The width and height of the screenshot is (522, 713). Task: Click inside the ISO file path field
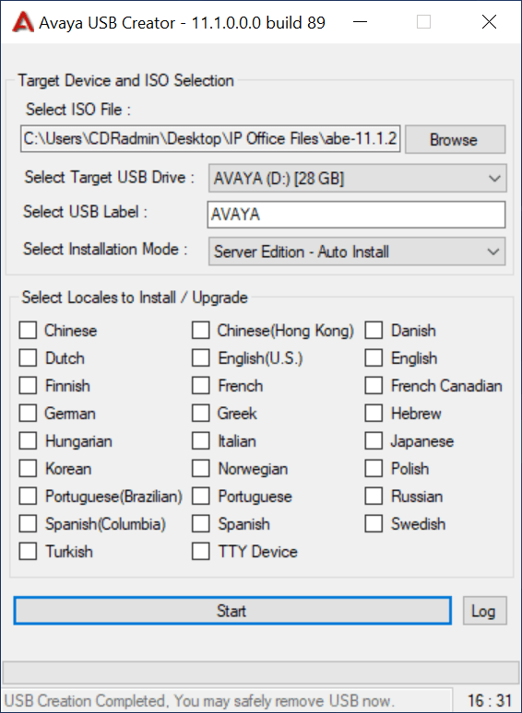pos(210,139)
